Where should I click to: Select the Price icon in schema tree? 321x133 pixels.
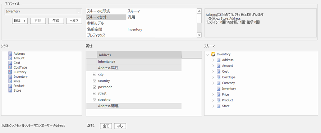pos(219,95)
